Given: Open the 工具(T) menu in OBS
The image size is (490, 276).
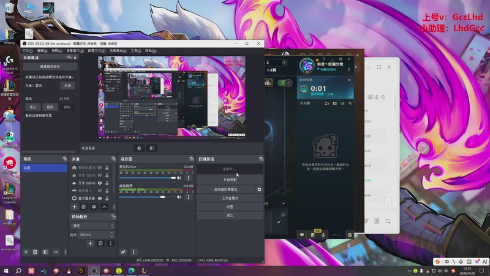Looking at the screenshot, I should point(136,51).
